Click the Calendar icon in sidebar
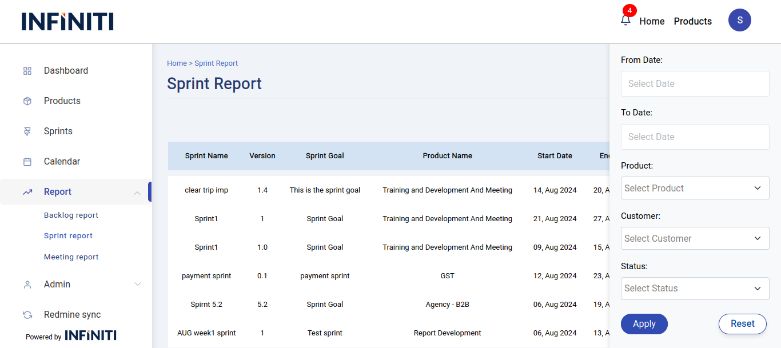The image size is (781, 348). [27, 162]
